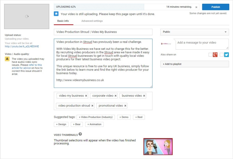Switch to the Advanced settings tab
Viewport: 233px width, 159px height.
pyautogui.click(x=92, y=21)
